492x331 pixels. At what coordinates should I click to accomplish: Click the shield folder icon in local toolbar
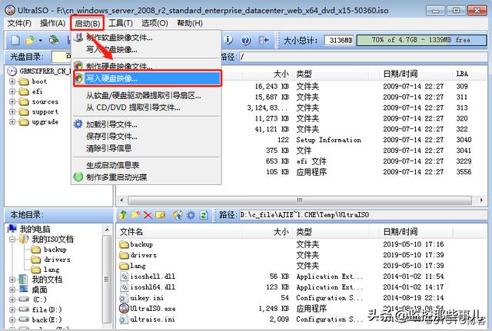click(178, 215)
